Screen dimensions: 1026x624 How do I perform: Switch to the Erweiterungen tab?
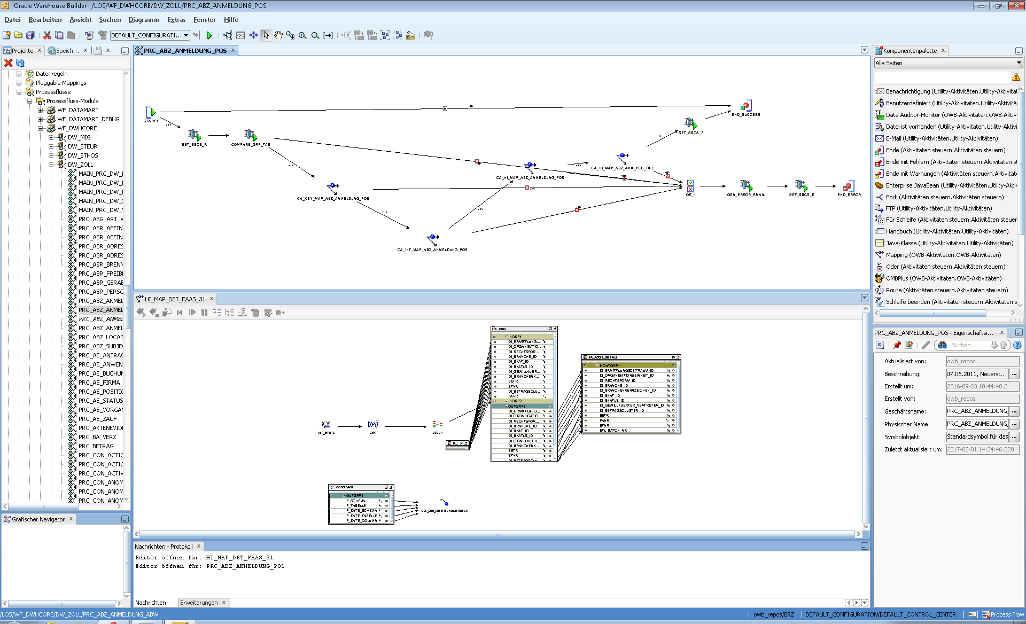199,603
